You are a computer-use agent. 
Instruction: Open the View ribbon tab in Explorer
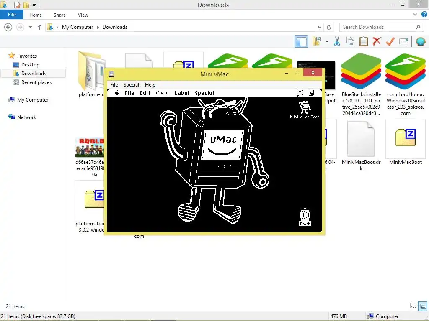(x=83, y=15)
